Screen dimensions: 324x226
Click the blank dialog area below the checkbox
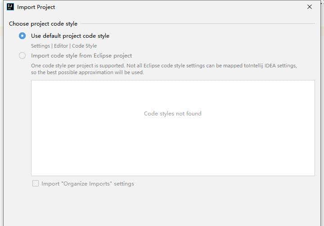[162, 207]
